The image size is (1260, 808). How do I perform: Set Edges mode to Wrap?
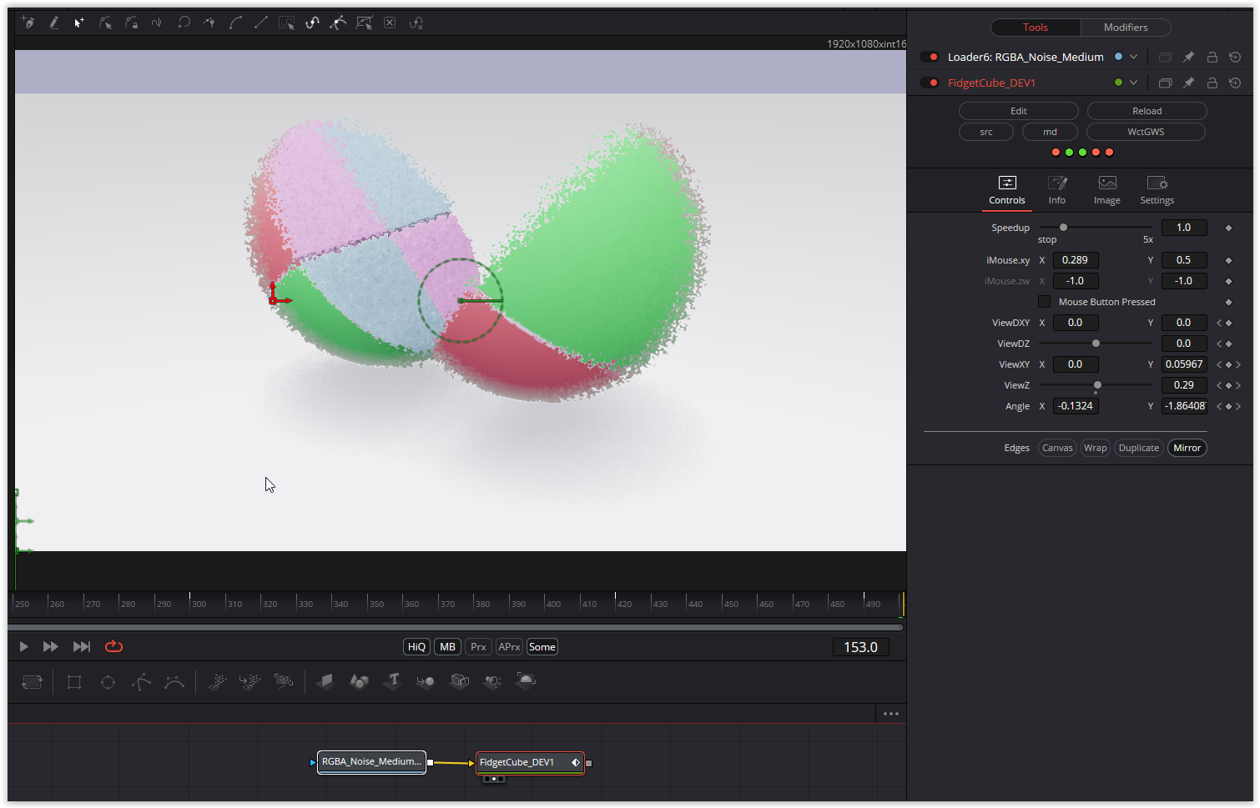(1096, 448)
